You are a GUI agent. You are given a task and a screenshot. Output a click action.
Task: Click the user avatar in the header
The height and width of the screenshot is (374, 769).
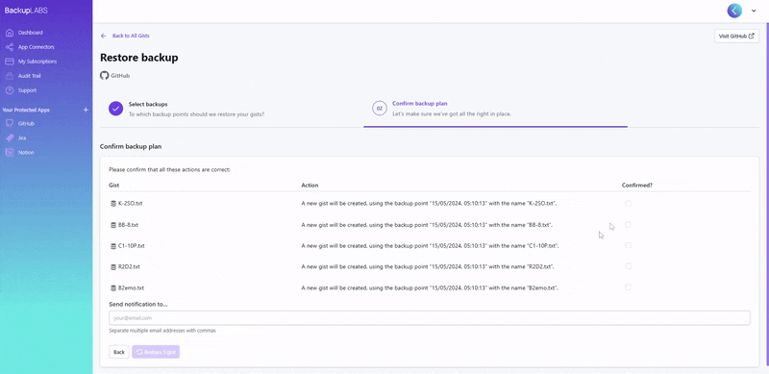point(734,11)
